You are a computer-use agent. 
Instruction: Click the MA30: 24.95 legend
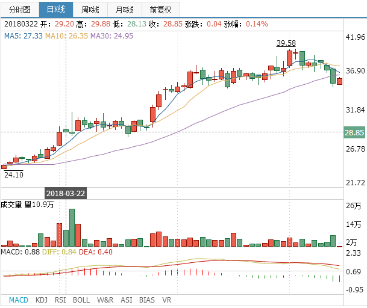111,35
